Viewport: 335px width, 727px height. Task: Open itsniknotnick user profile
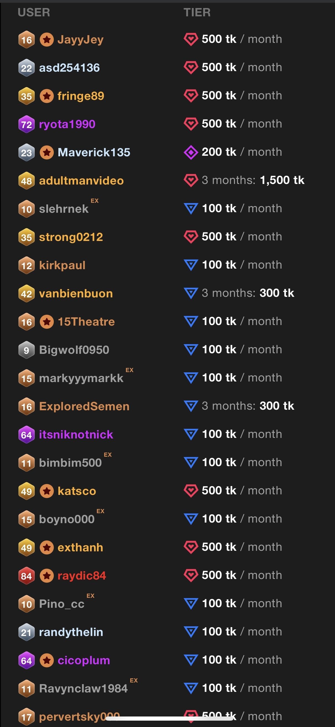click(76, 435)
